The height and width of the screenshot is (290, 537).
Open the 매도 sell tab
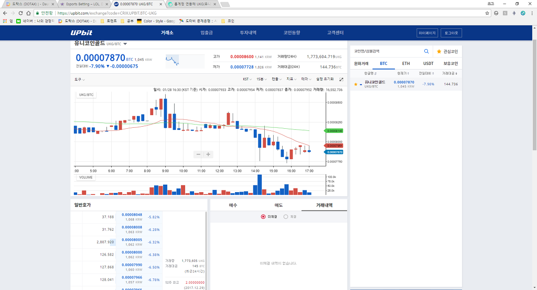tap(279, 205)
